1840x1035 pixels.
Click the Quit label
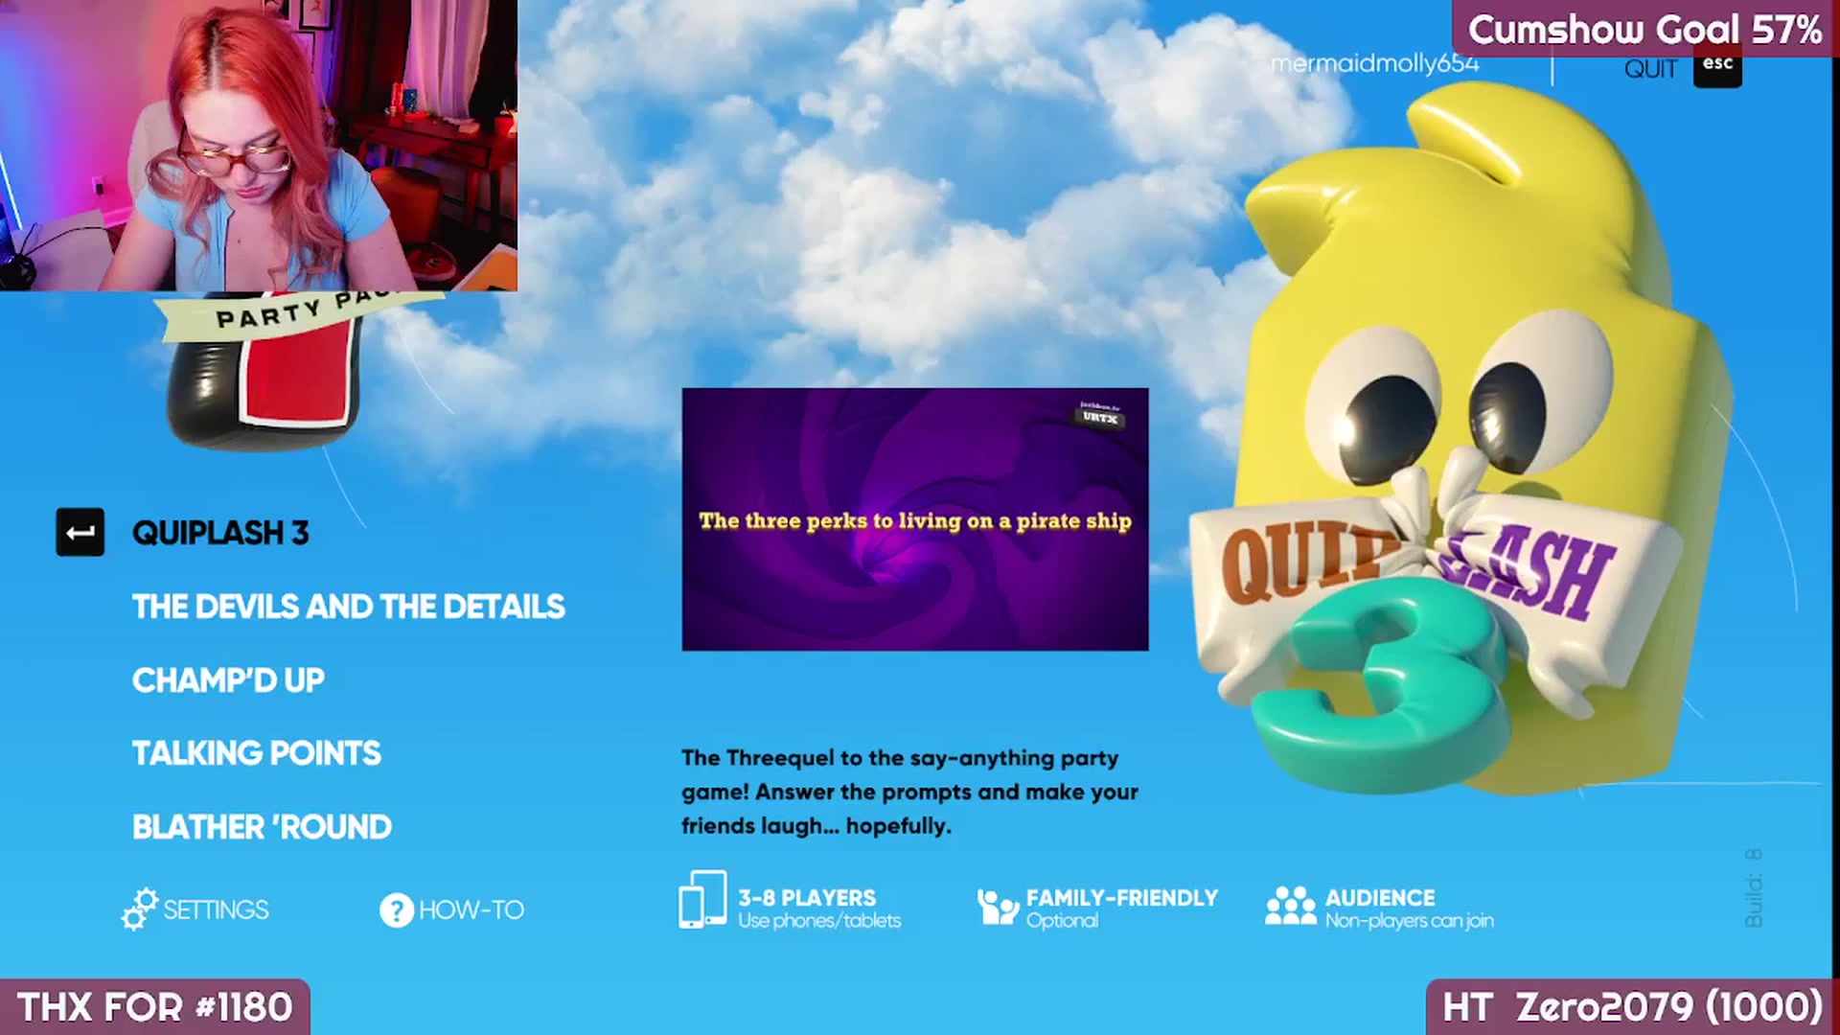click(1650, 69)
